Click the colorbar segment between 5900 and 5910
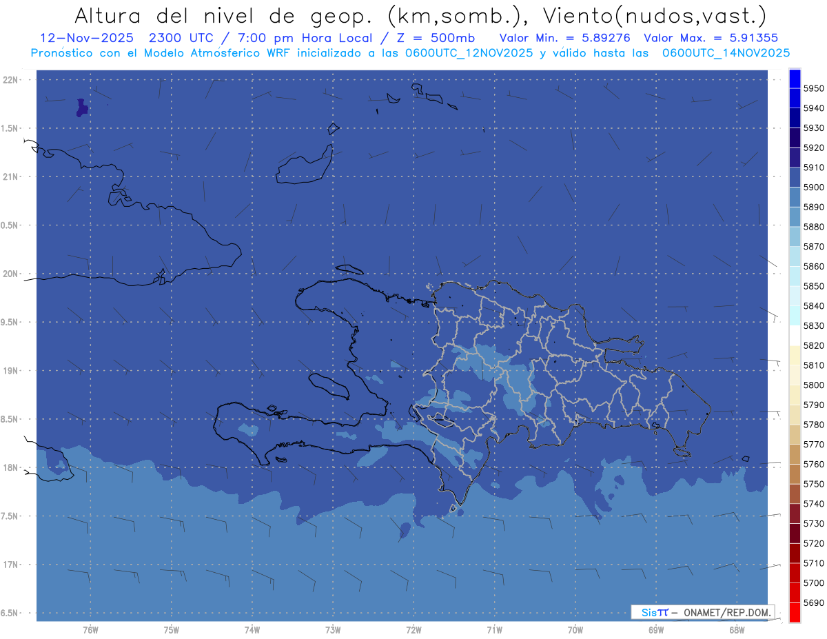The image size is (827, 639). [795, 177]
